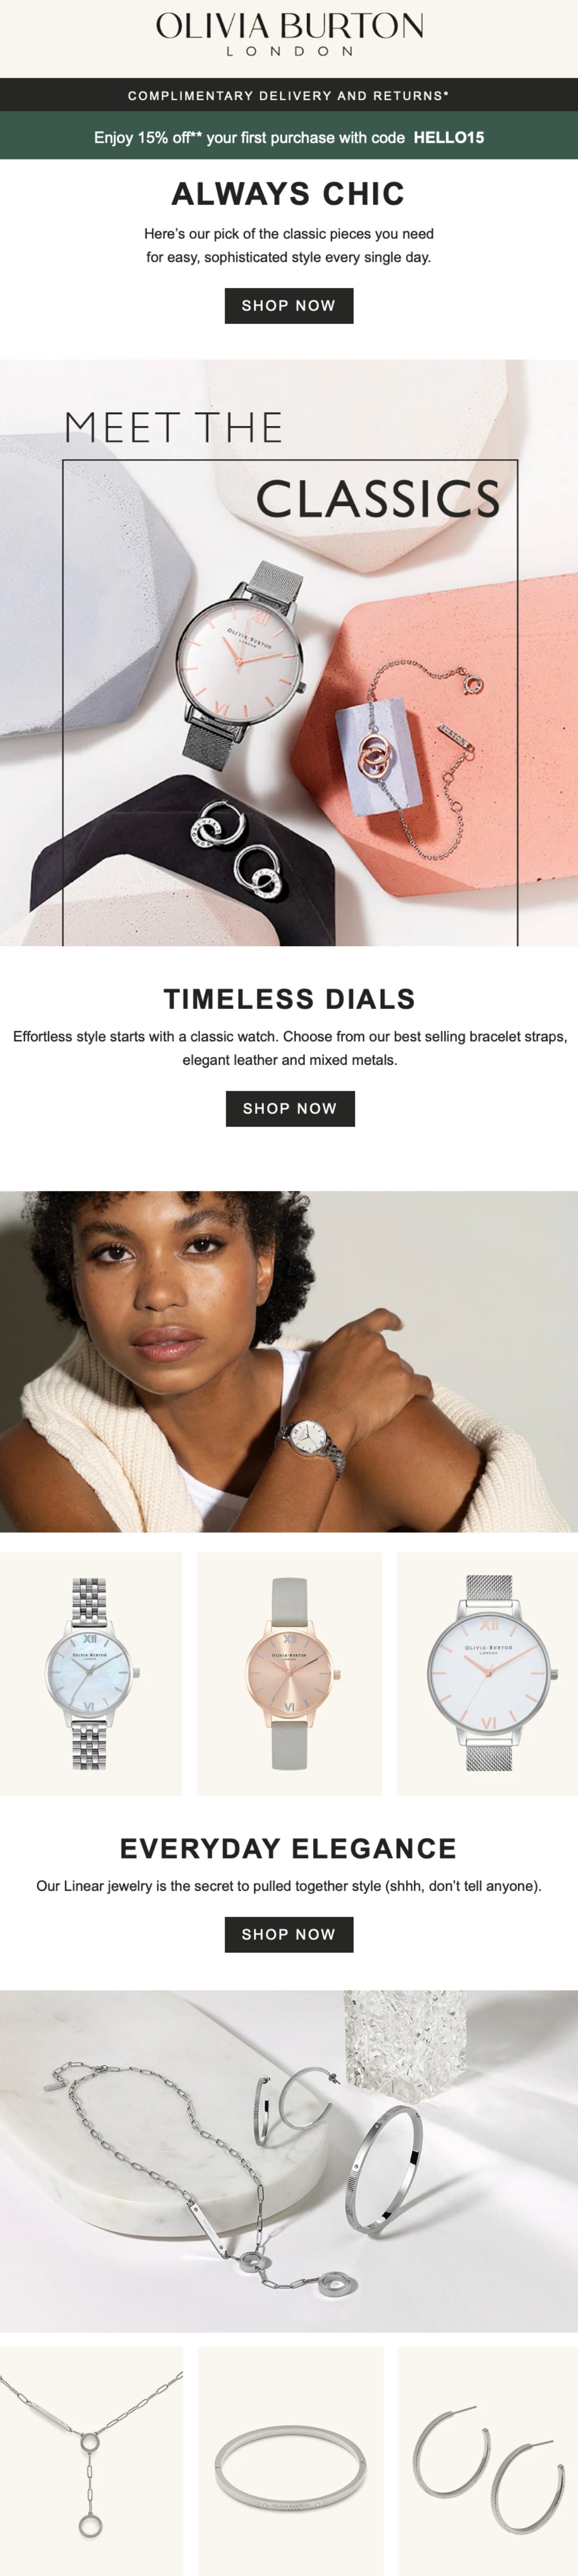Image resolution: width=578 pixels, height=2576 pixels.
Task: Open the model wearing watch photo
Action: coord(289,1360)
